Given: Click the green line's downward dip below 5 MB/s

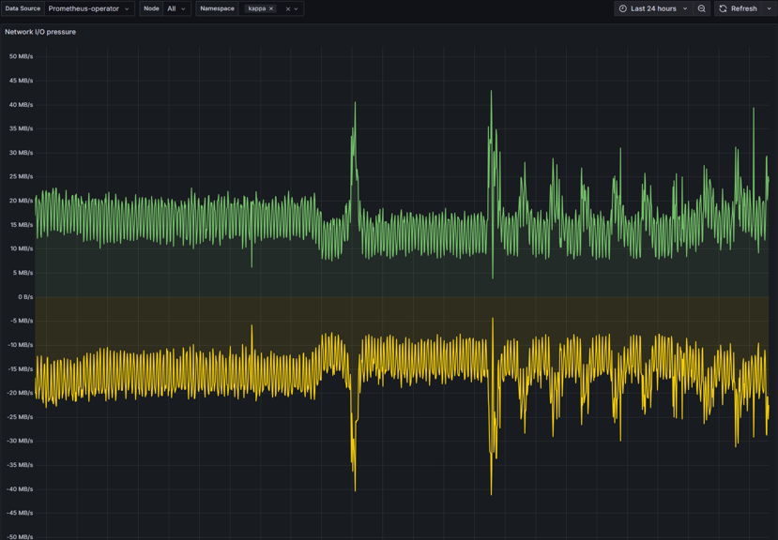Looking at the screenshot, I should click(x=493, y=276).
